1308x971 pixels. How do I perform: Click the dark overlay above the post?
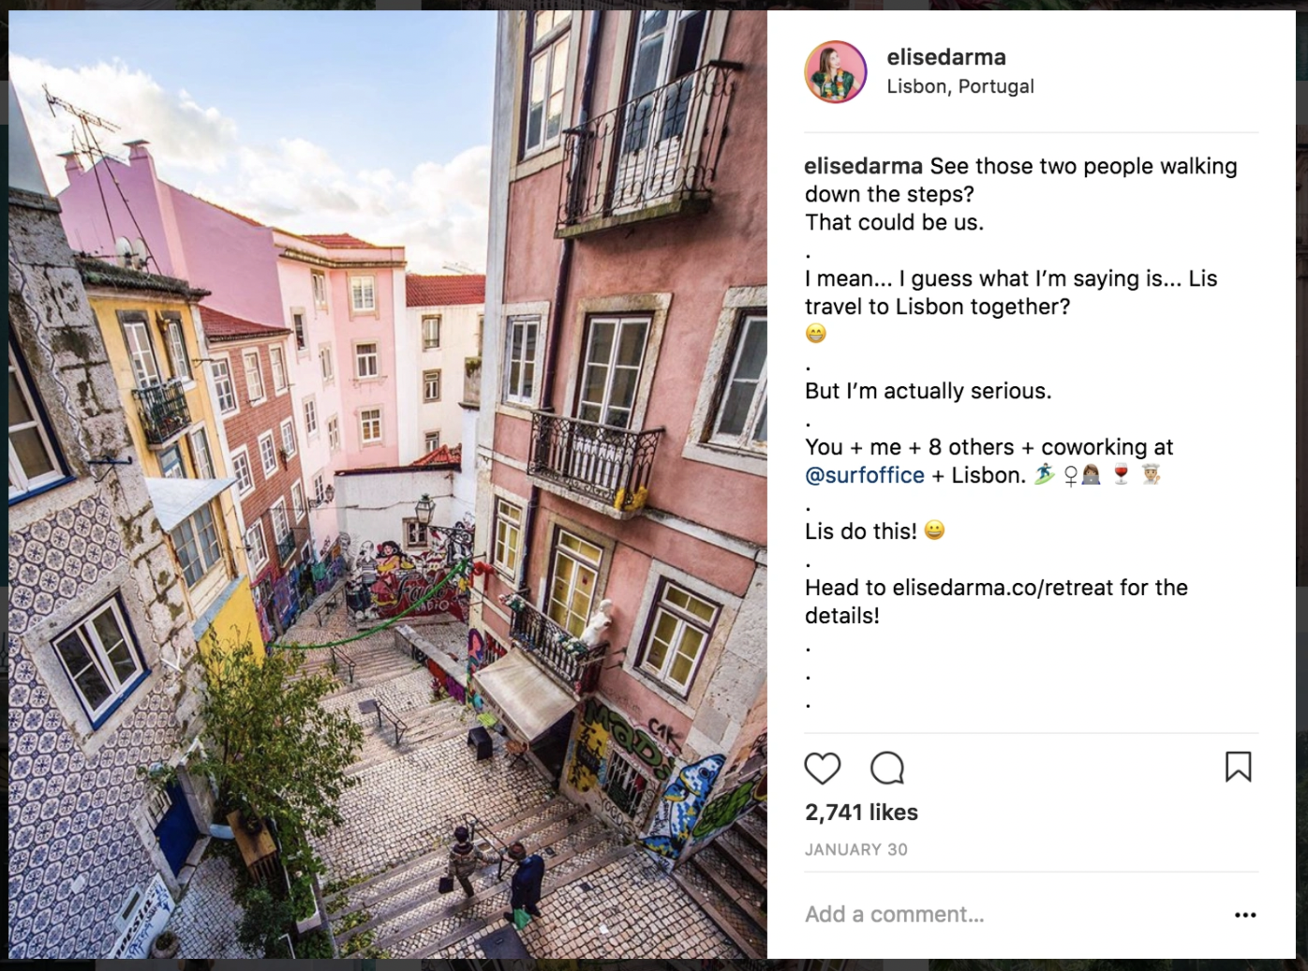click(x=654, y=5)
